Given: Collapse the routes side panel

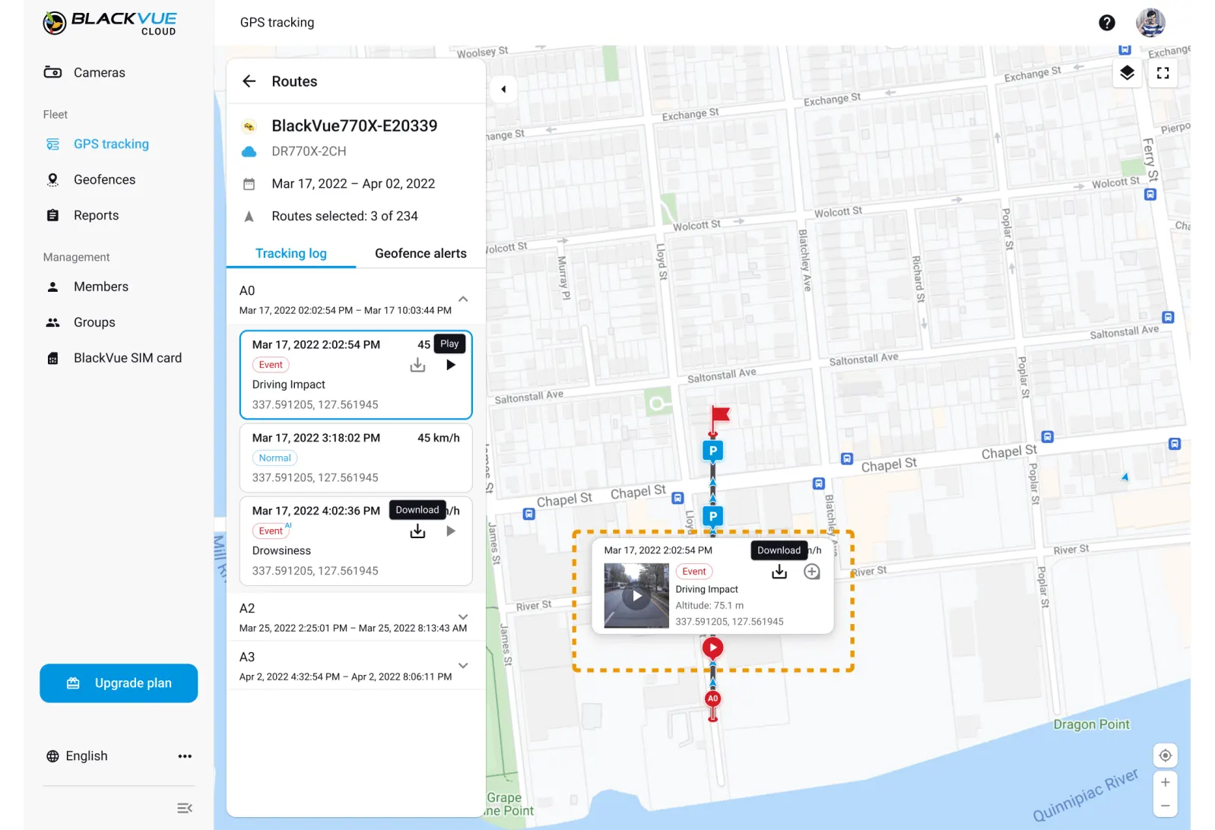Looking at the screenshot, I should (503, 89).
